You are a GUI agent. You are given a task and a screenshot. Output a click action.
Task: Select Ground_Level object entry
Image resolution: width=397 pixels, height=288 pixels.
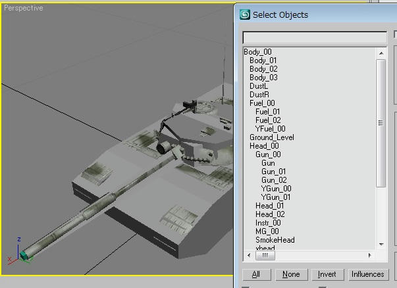[x=271, y=137]
